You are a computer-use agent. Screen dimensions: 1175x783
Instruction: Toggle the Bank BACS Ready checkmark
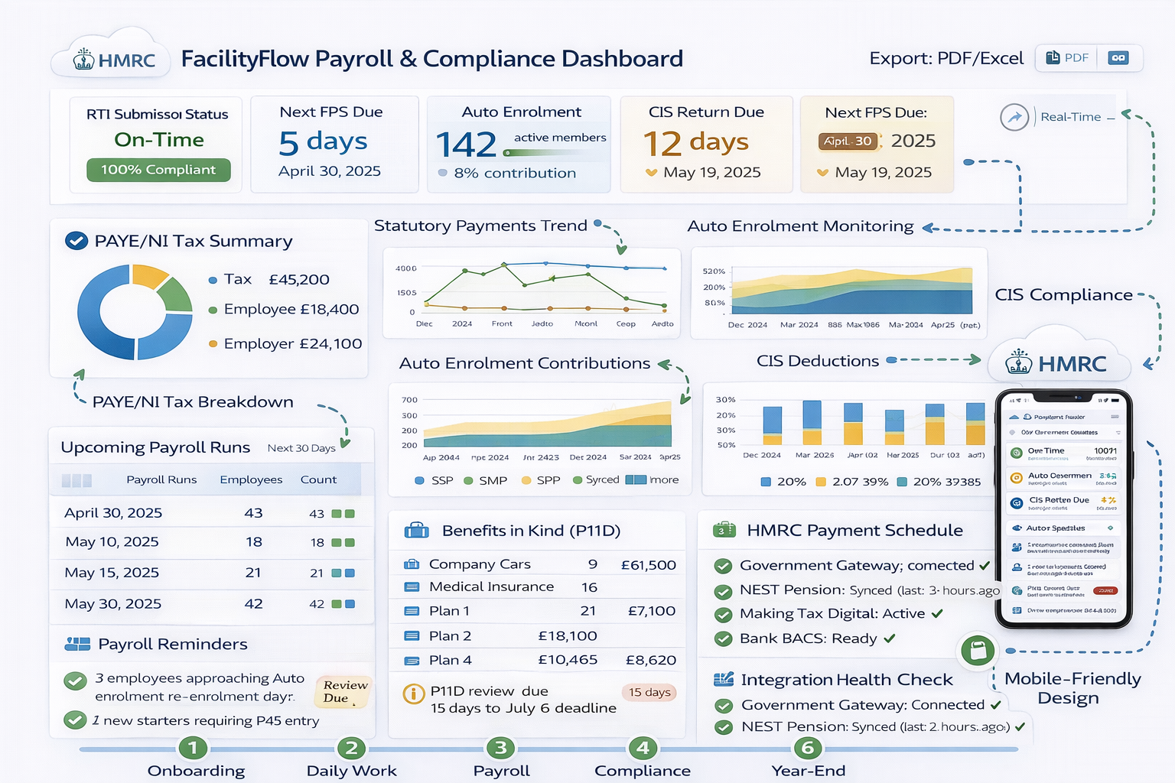(722, 638)
